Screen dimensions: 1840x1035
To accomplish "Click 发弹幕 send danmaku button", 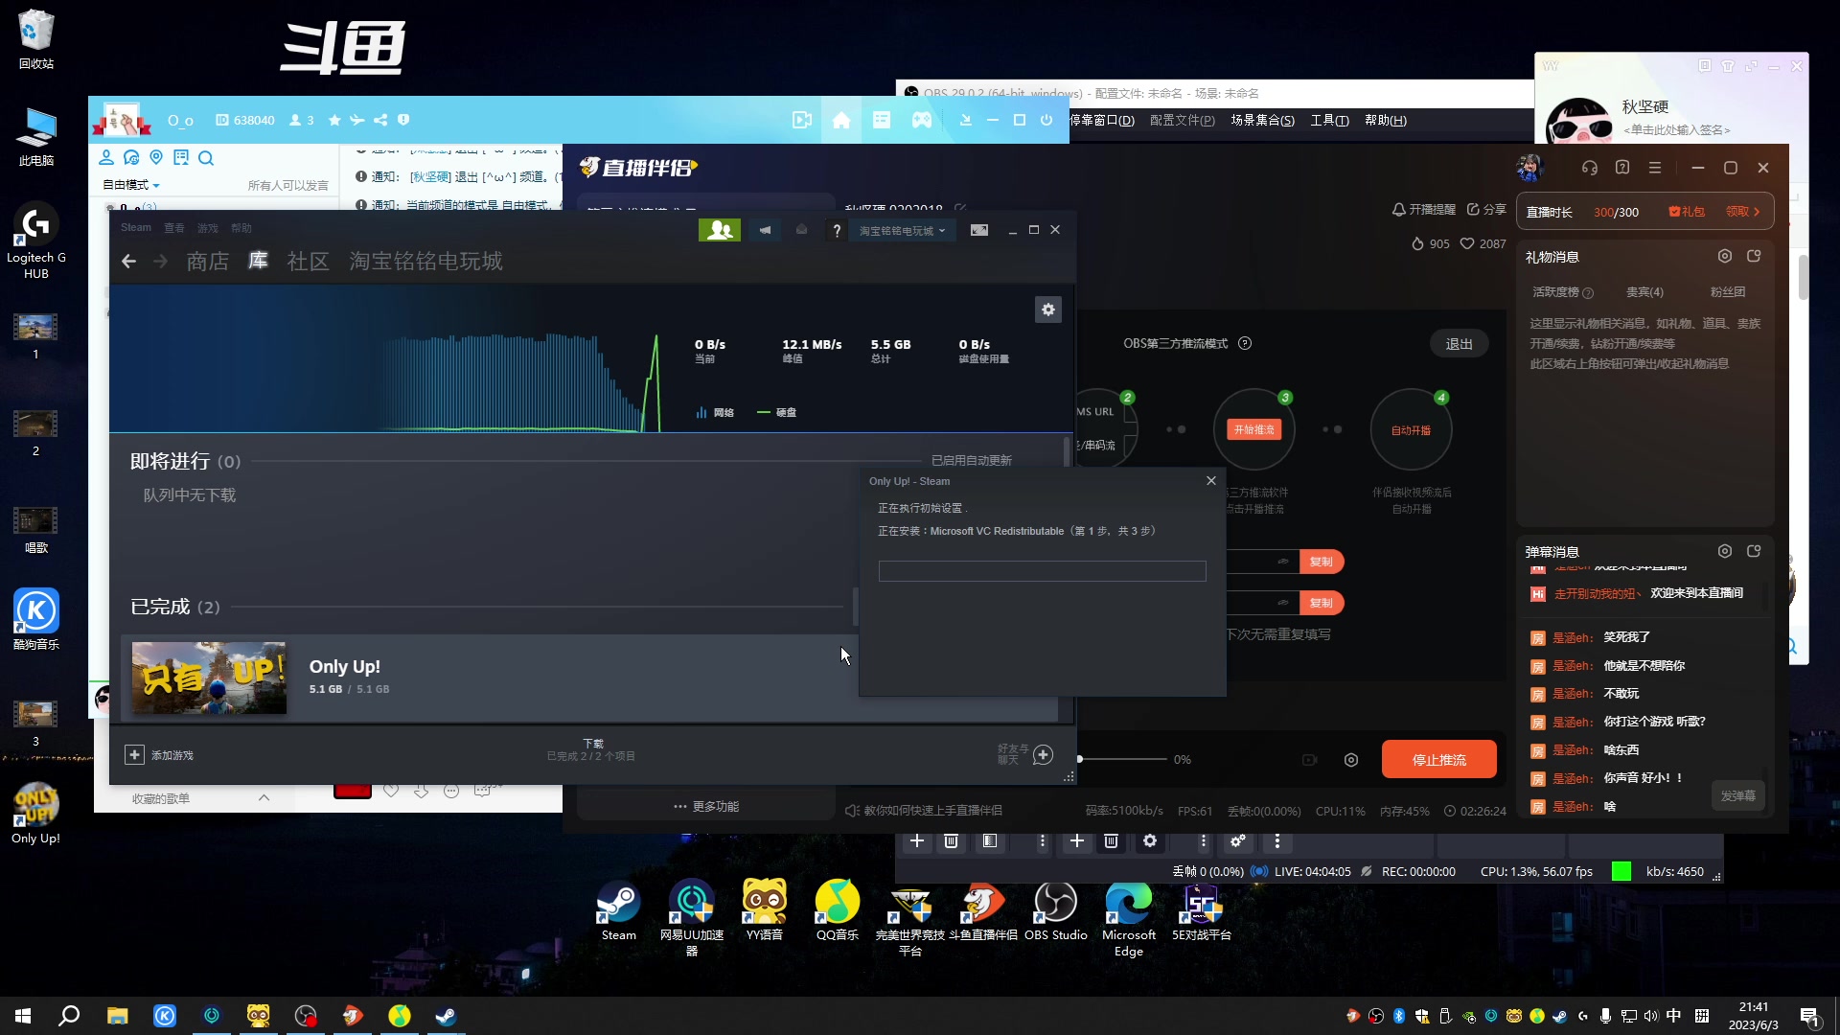I will pos(1737,796).
